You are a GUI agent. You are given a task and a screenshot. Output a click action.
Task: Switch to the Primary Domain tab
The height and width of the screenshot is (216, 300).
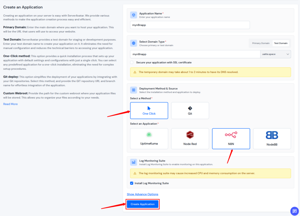[260, 43]
